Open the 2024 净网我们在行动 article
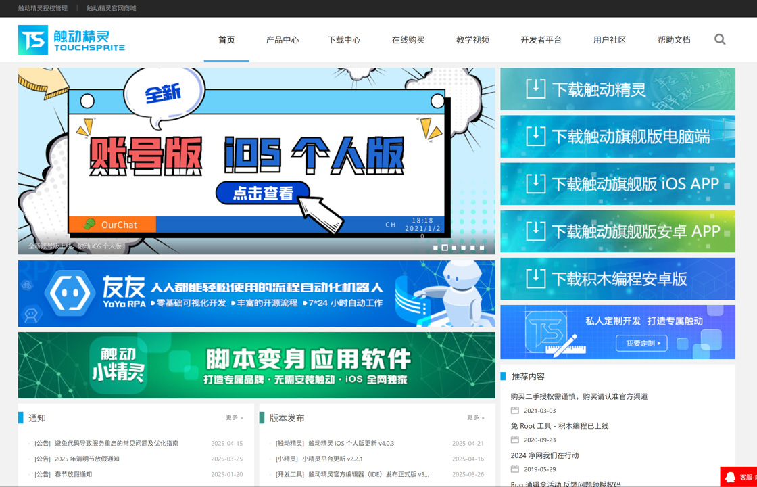The width and height of the screenshot is (757, 487). (x=545, y=456)
